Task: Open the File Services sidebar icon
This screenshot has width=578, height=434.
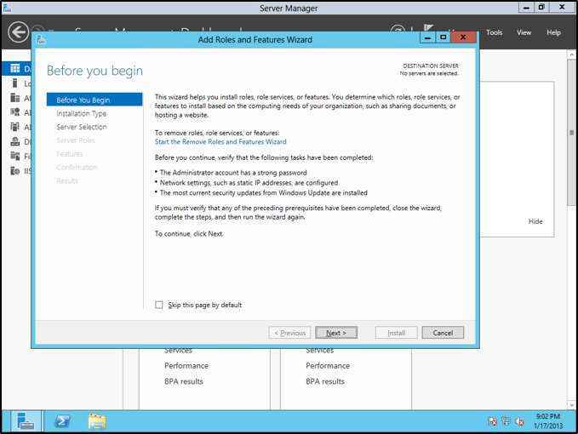Action: [15, 157]
